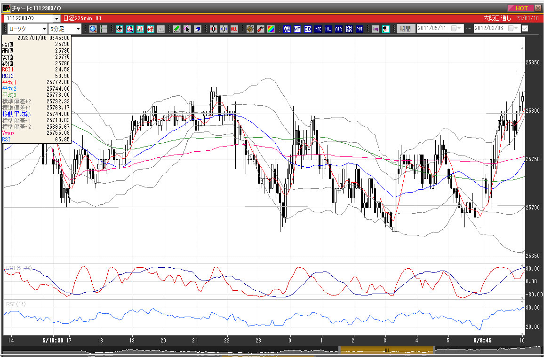
Task: Click the red-arrow candle expand icon
Action: (x=213, y=29)
